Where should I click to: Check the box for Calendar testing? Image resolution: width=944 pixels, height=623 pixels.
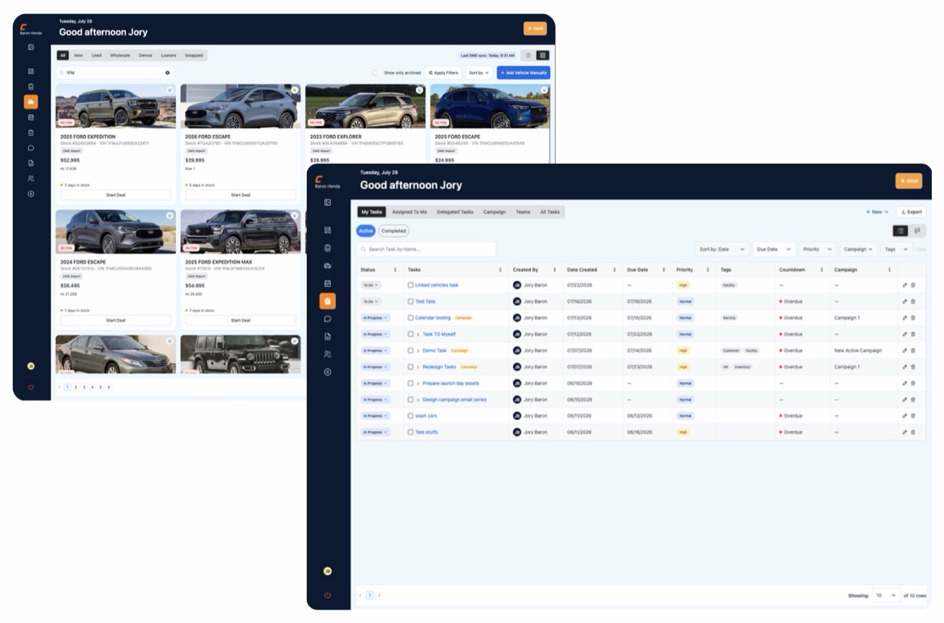[x=410, y=318]
